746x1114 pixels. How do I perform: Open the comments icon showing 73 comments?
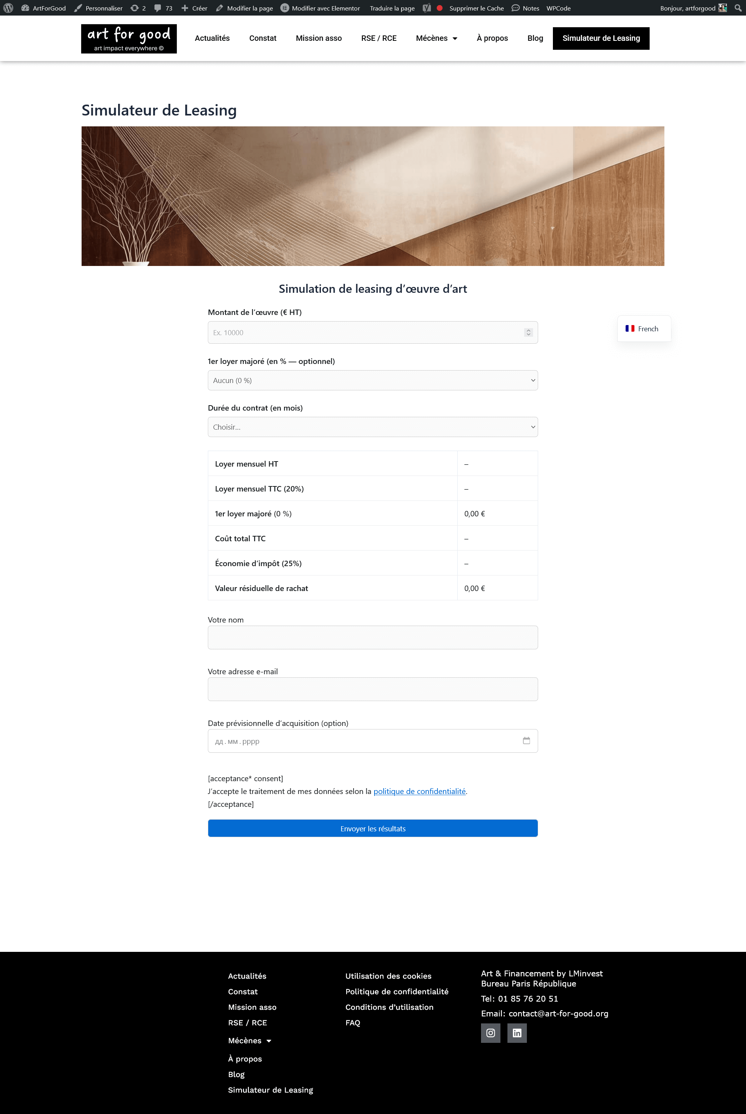pyautogui.click(x=158, y=8)
